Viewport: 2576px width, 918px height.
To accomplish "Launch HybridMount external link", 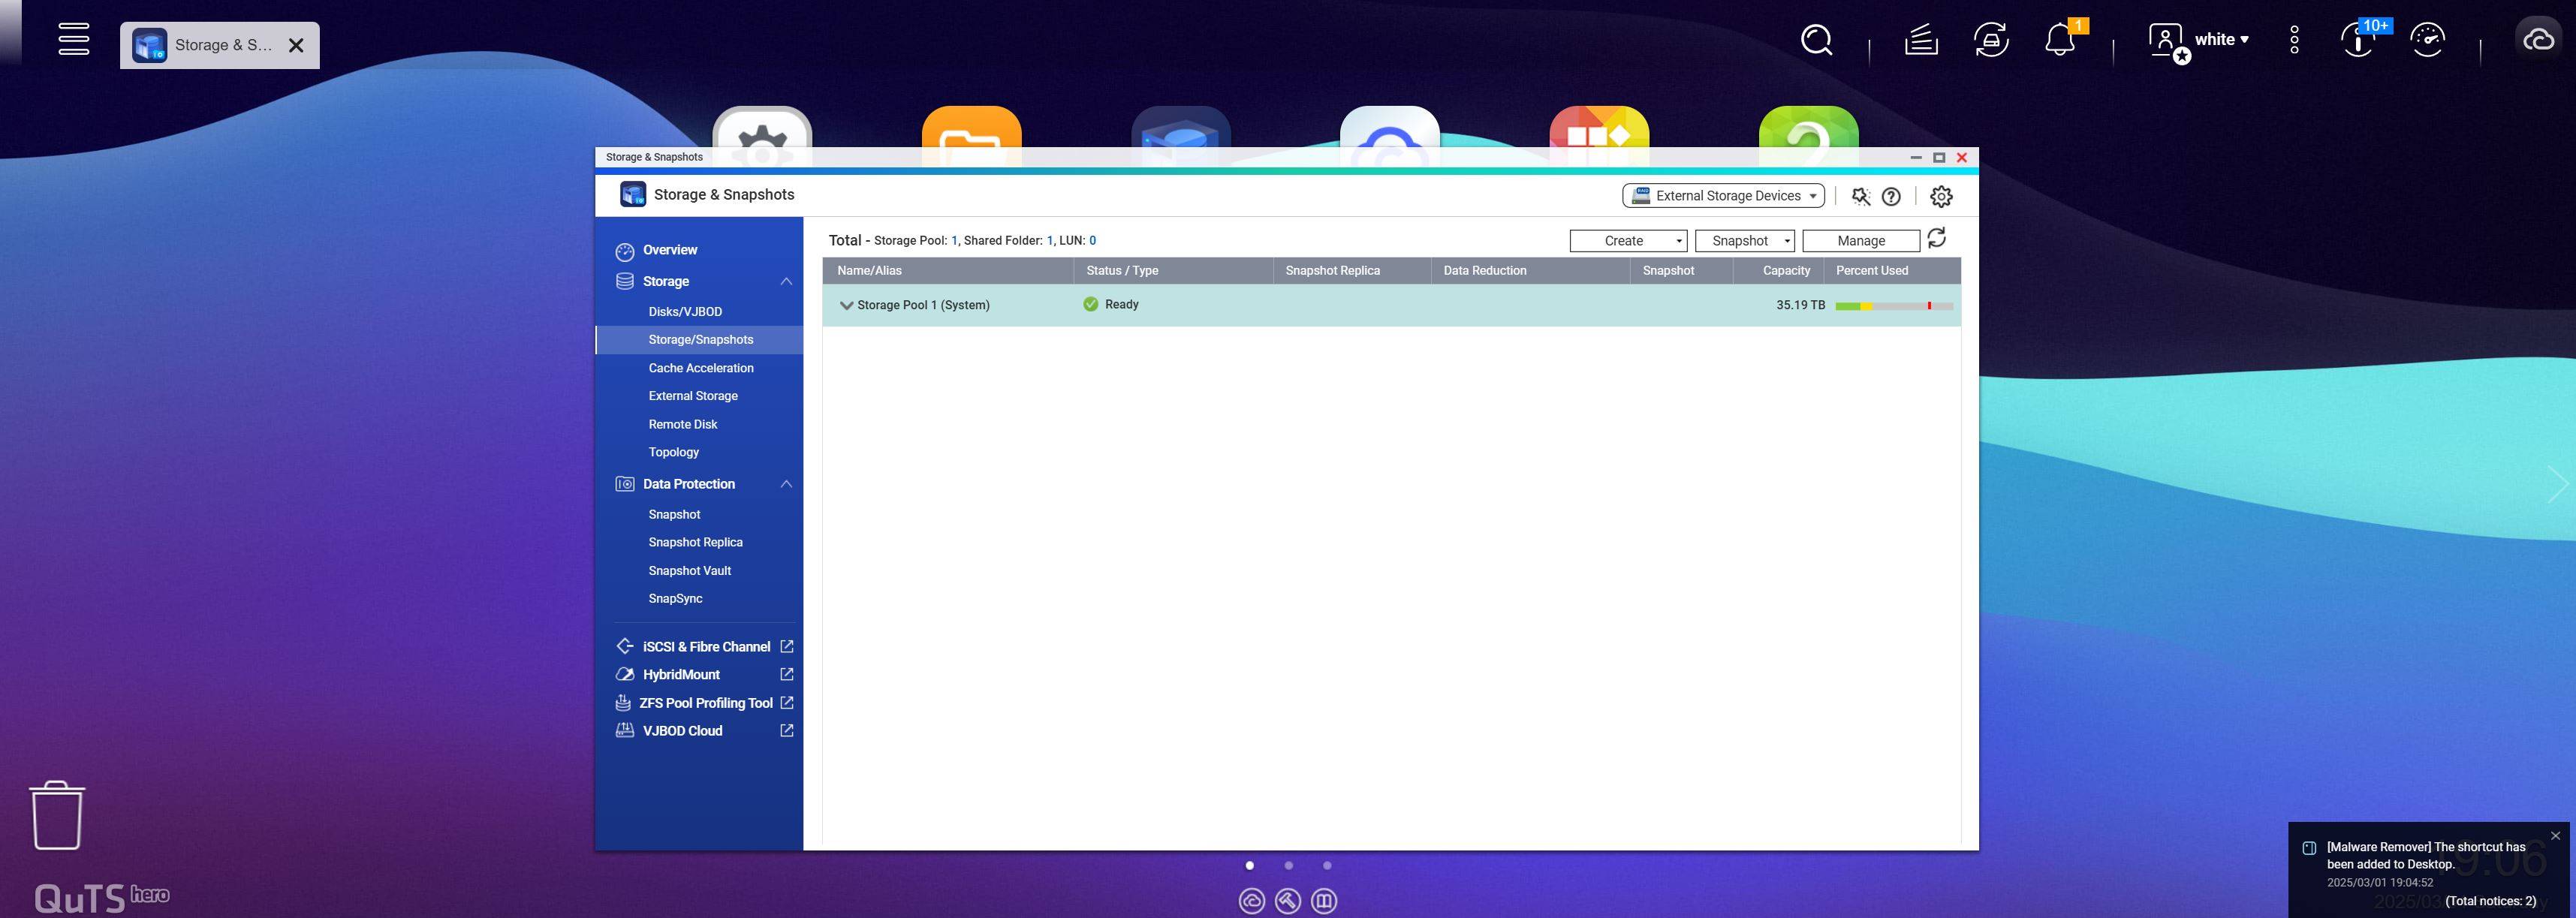I will pyautogui.click(x=704, y=675).
